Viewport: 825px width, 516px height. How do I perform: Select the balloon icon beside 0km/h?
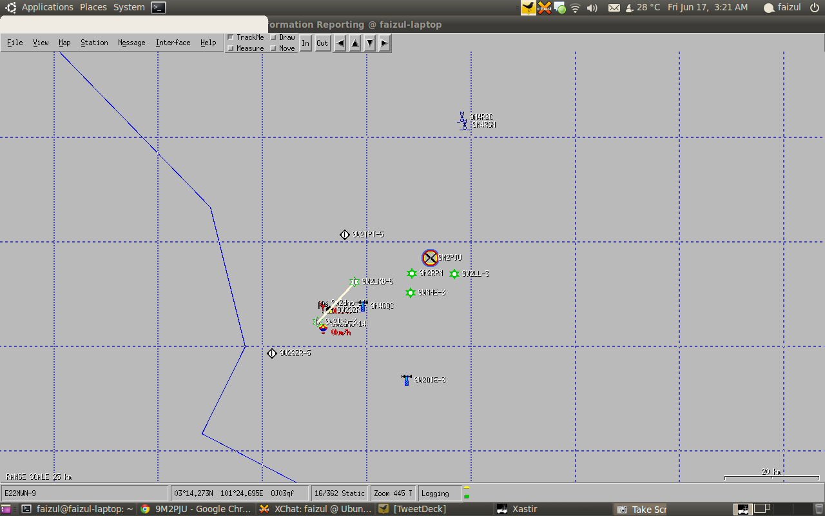324,330
